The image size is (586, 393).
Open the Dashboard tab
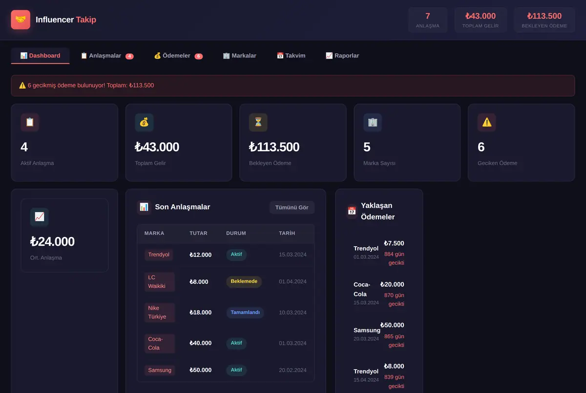click(41, 56)
